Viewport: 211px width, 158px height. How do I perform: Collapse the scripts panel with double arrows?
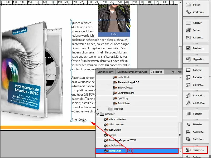point(173,72)
